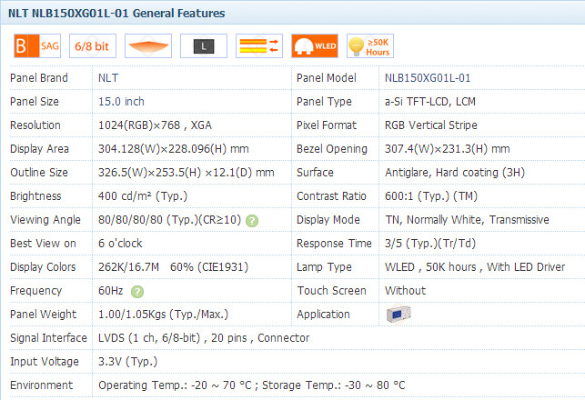Click the Outline Size label
This screenshot has height=400, width=585.
pyautogui.click(x=39, y=173)
